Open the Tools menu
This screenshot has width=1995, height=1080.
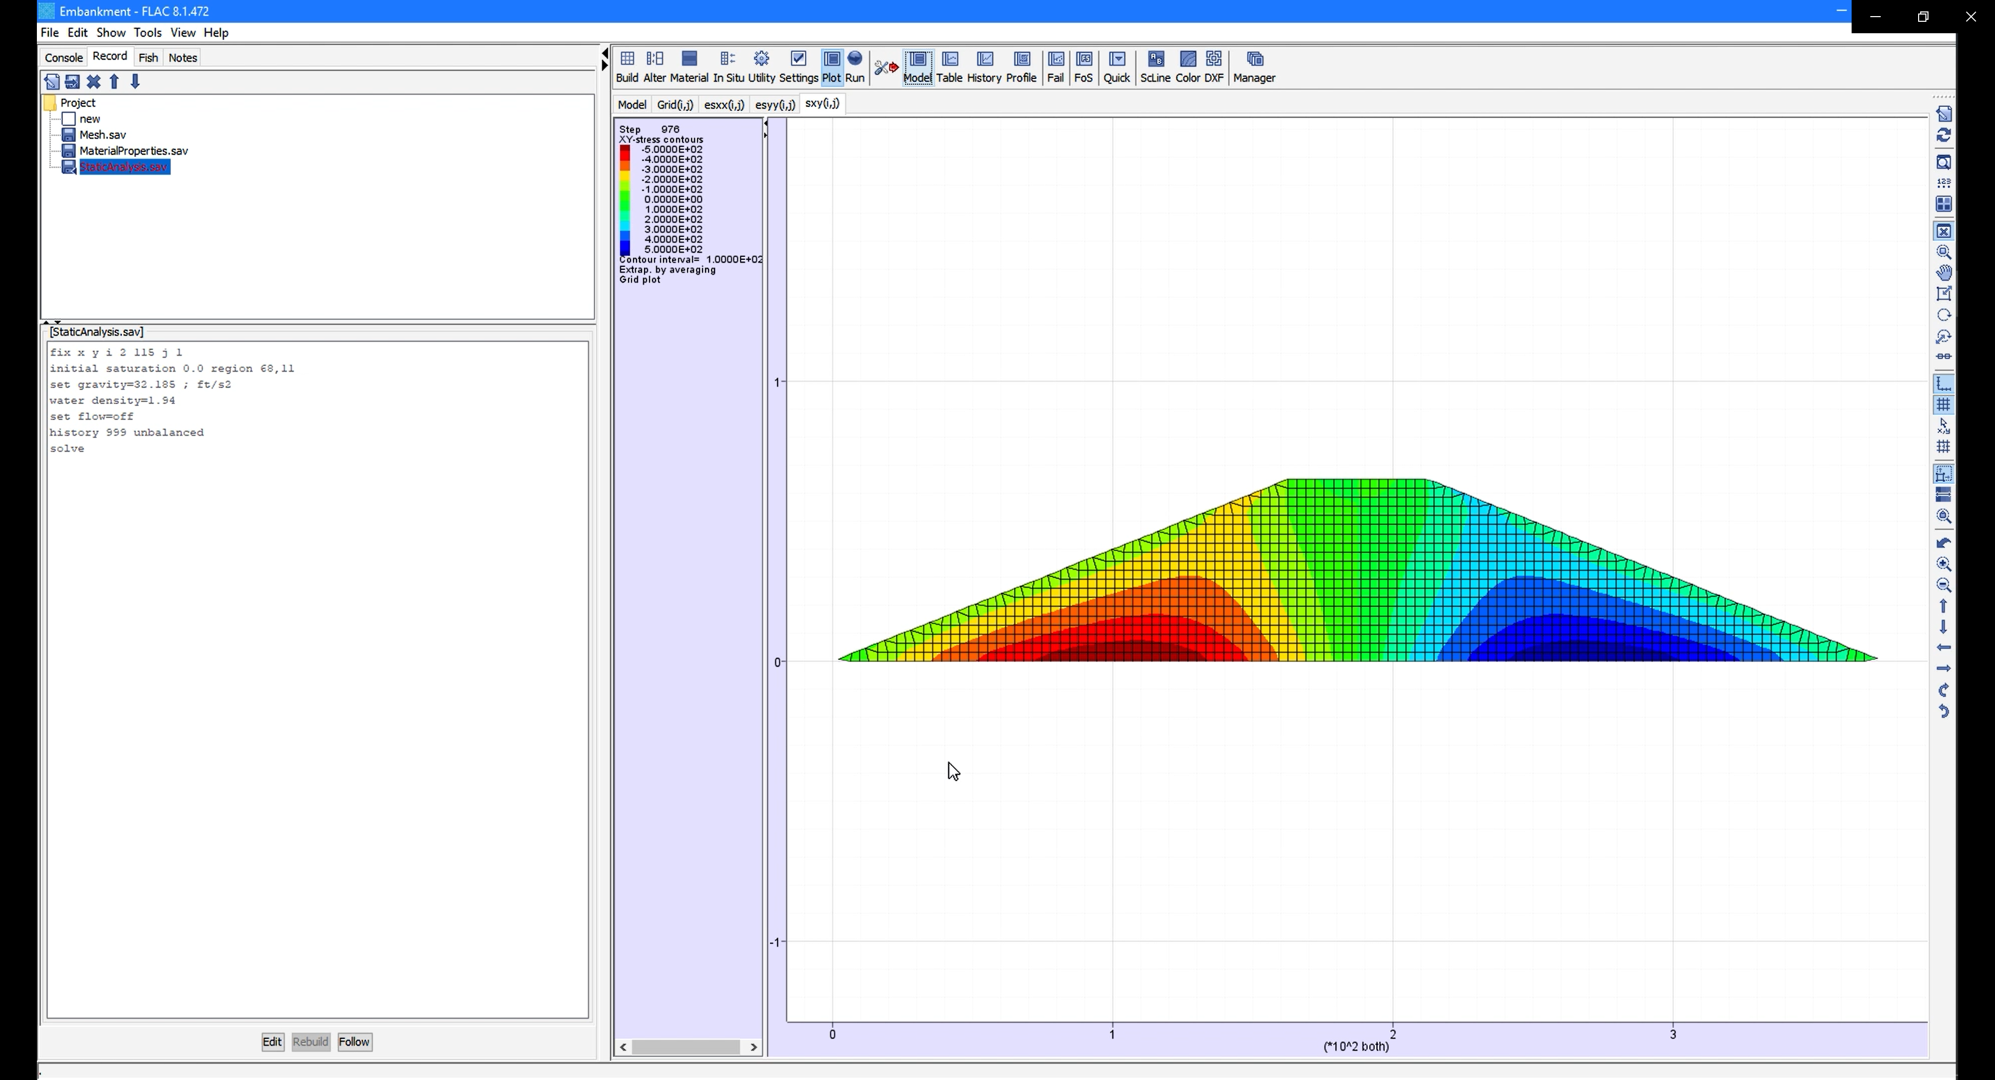point(147,33)
